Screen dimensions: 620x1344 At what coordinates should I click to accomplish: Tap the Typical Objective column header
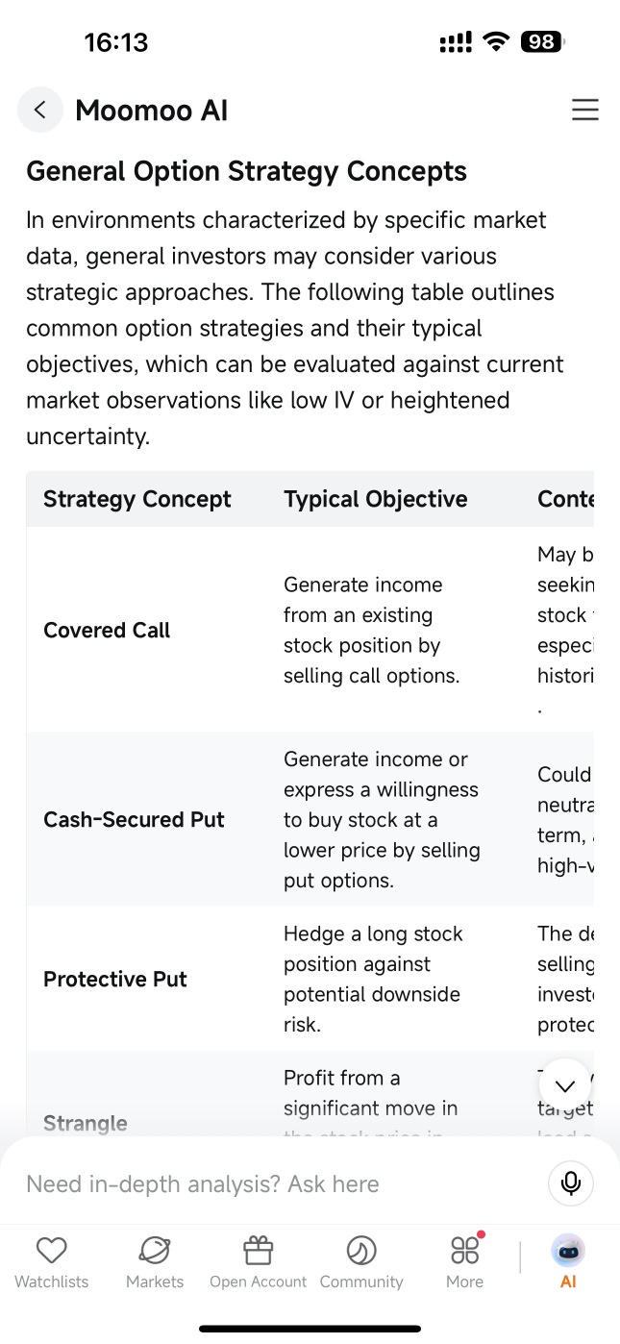click(376, 499)
